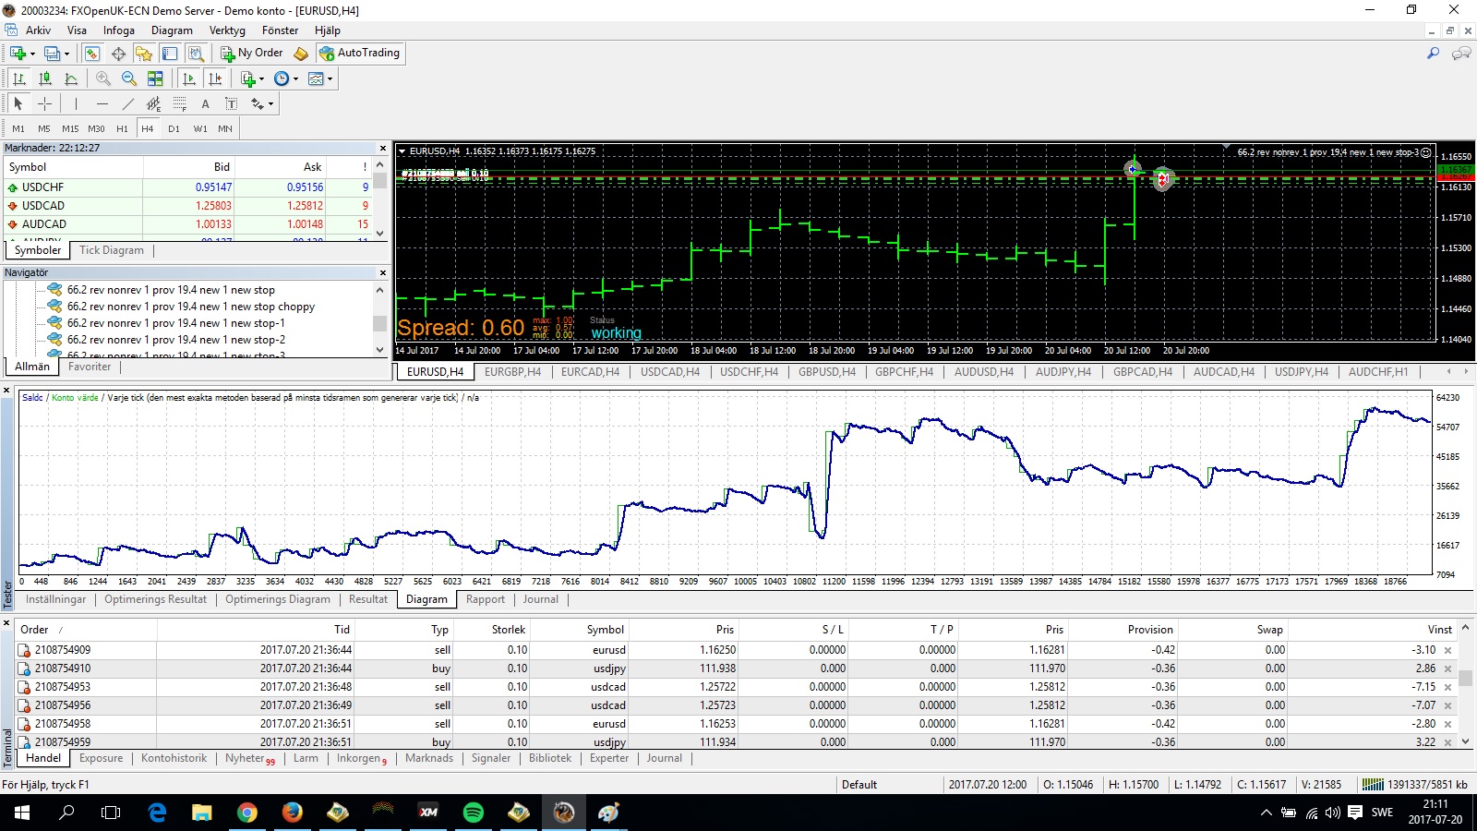The height and width of the screenshot is (831, 1477).
Task: Open the Profiles icon
Action: pos(52,54)
